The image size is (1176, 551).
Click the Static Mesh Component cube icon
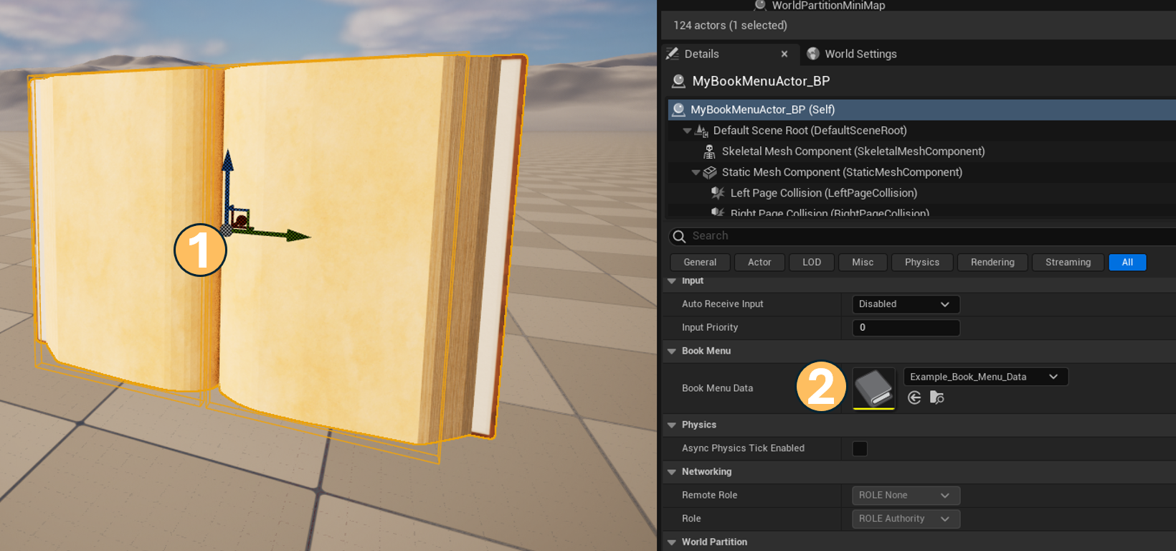click(710, 172)
